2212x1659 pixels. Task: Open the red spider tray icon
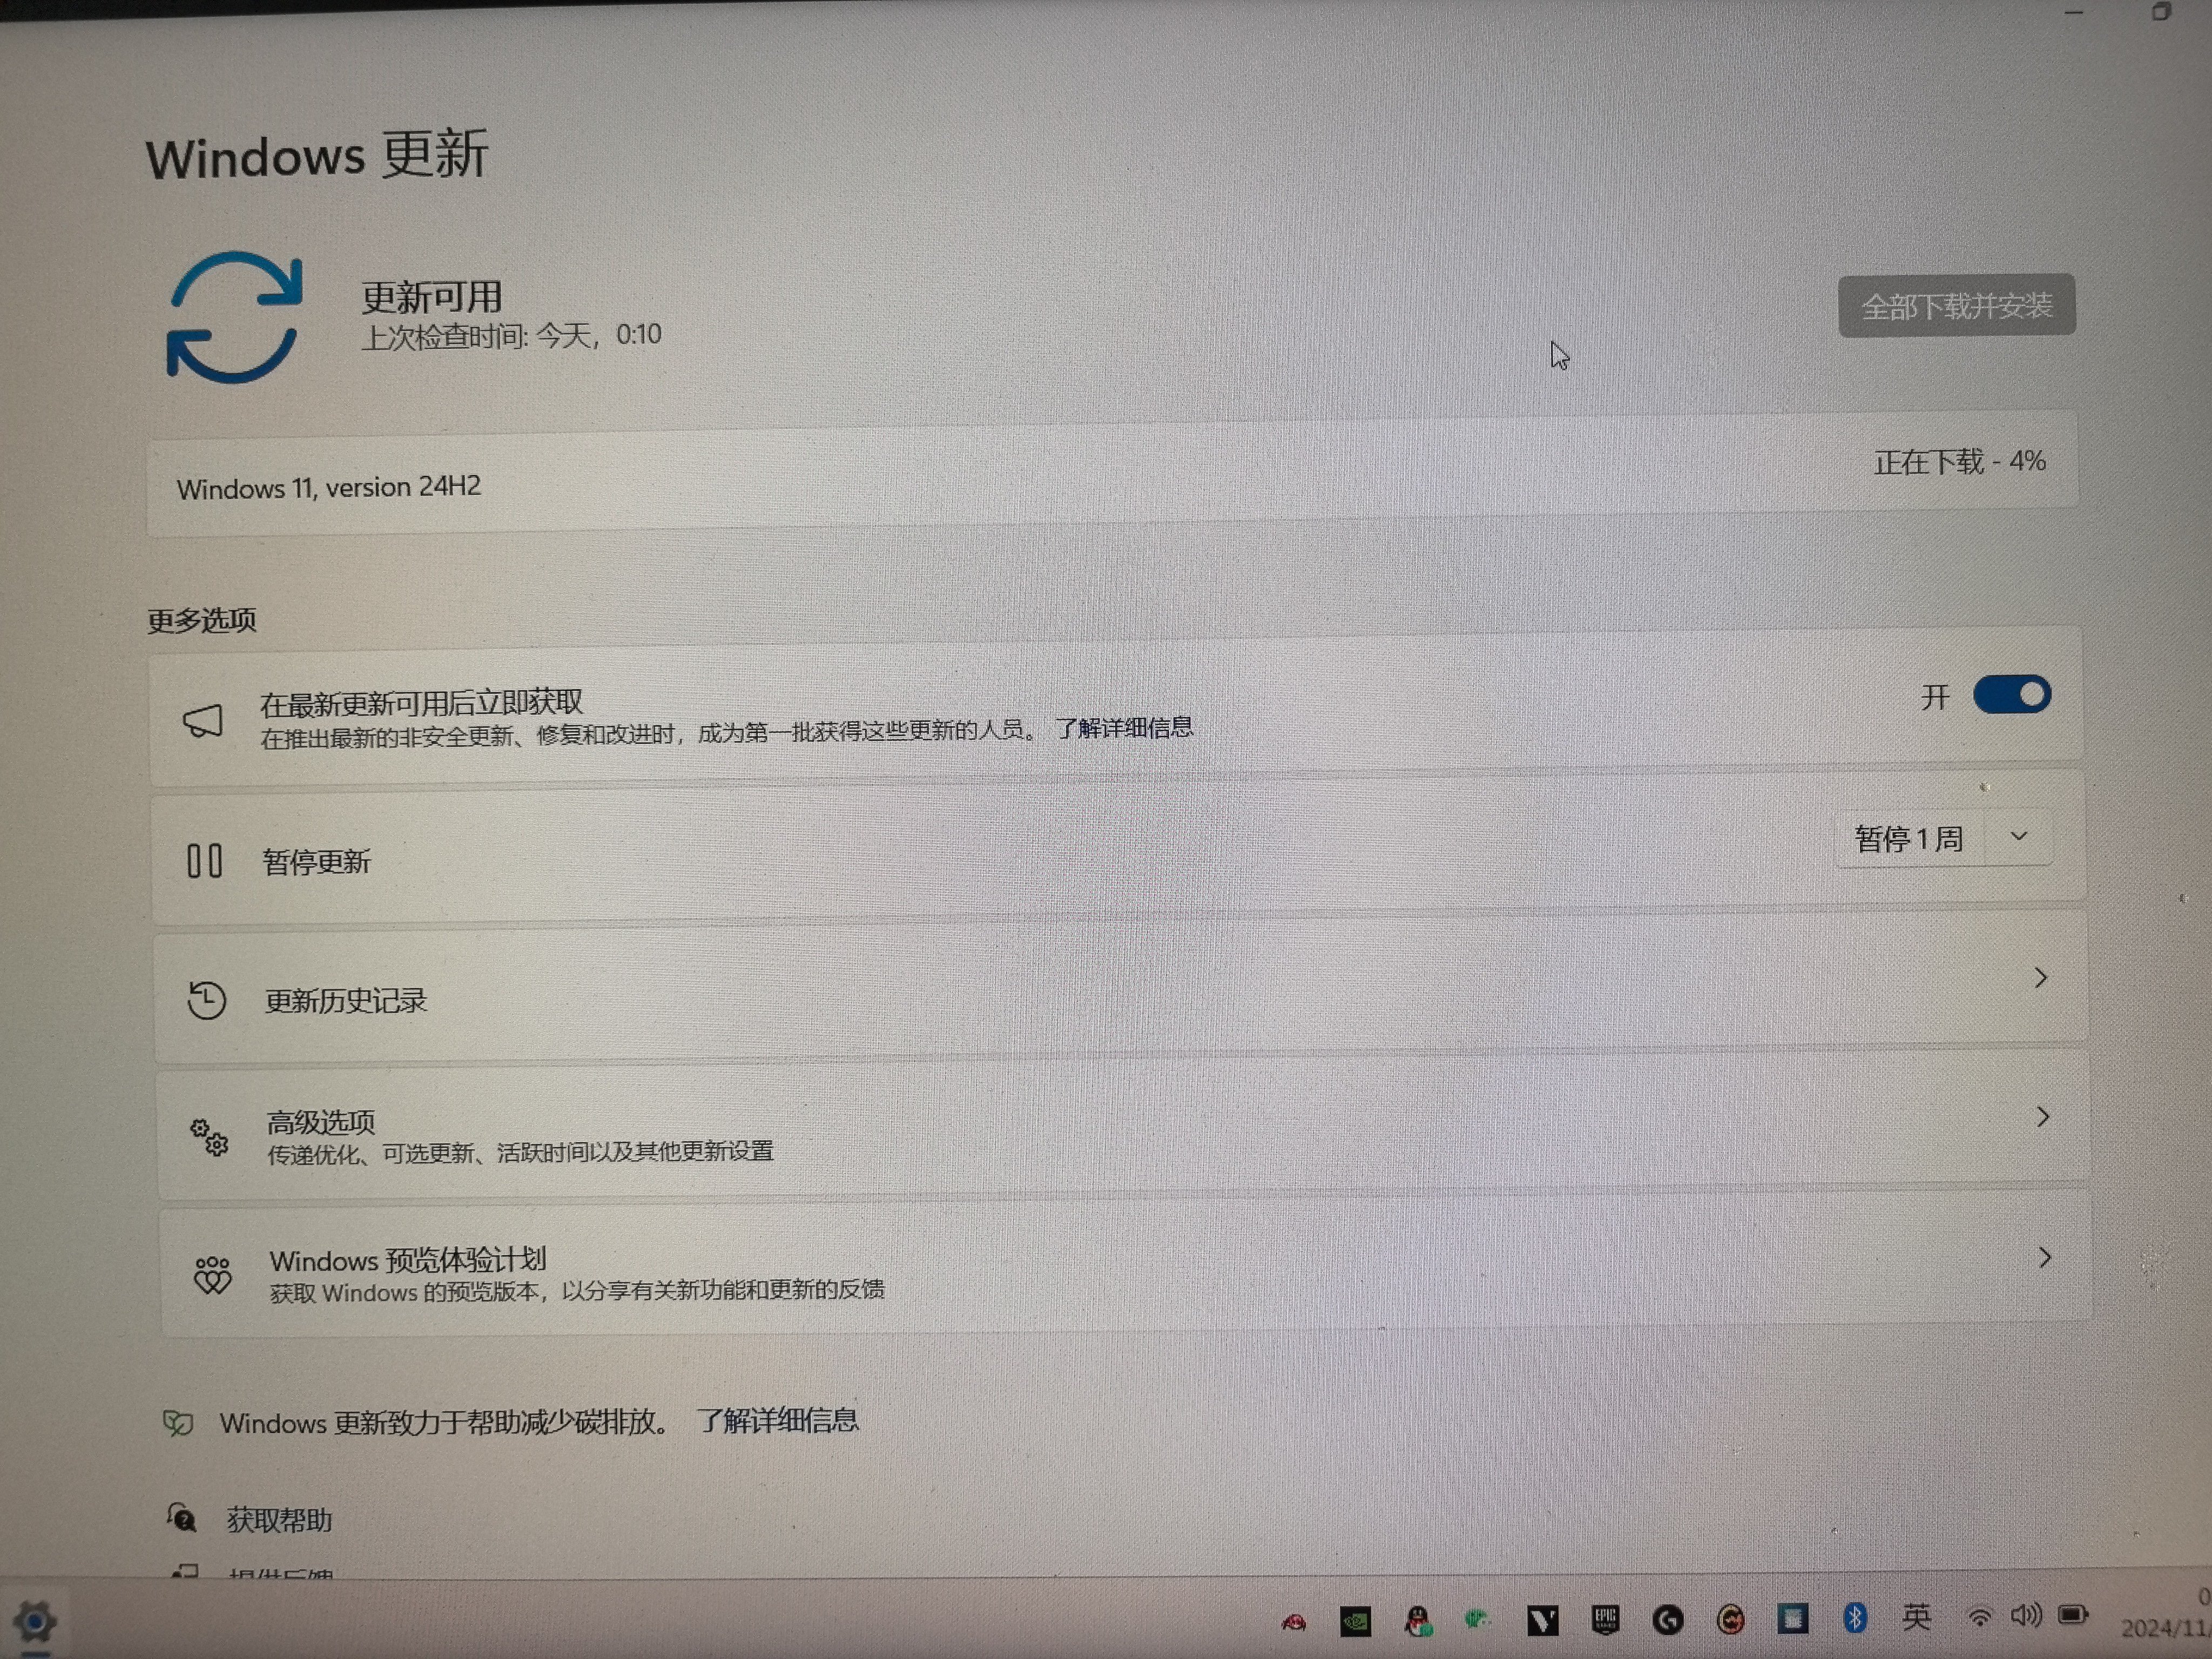tap(1294, 1621)
